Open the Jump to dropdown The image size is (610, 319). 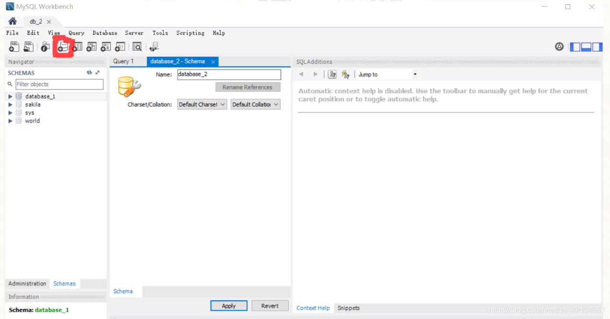pos(387,74)
